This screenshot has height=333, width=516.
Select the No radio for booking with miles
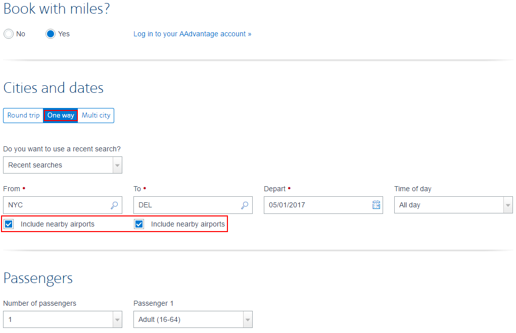[x=9, y=34]
